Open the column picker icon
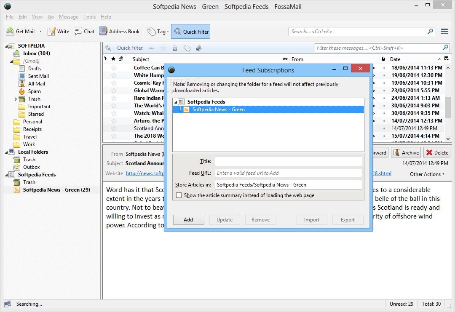This screenshot has height=312, width=455. point(447,59)
